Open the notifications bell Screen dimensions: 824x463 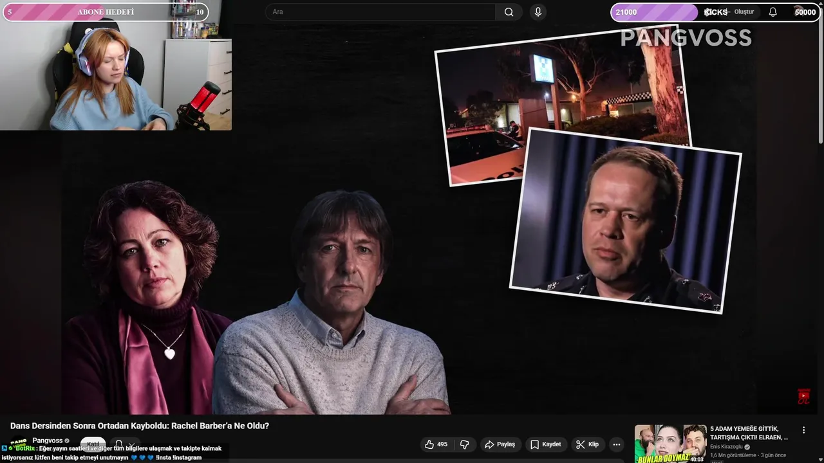pos(772,12)
